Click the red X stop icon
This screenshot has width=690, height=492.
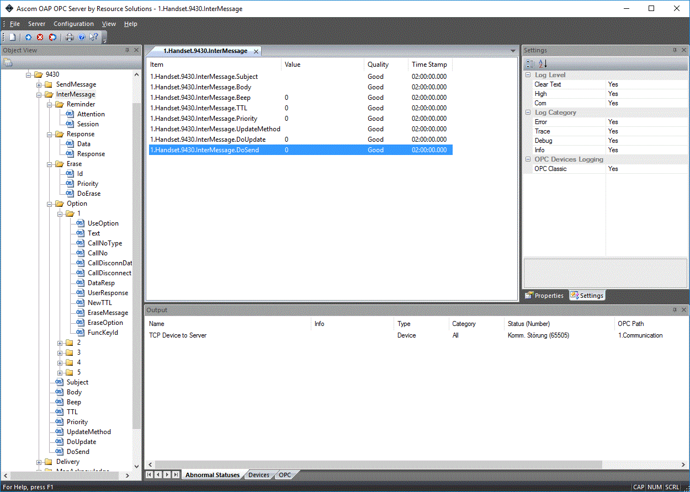(x=40, y=38)
